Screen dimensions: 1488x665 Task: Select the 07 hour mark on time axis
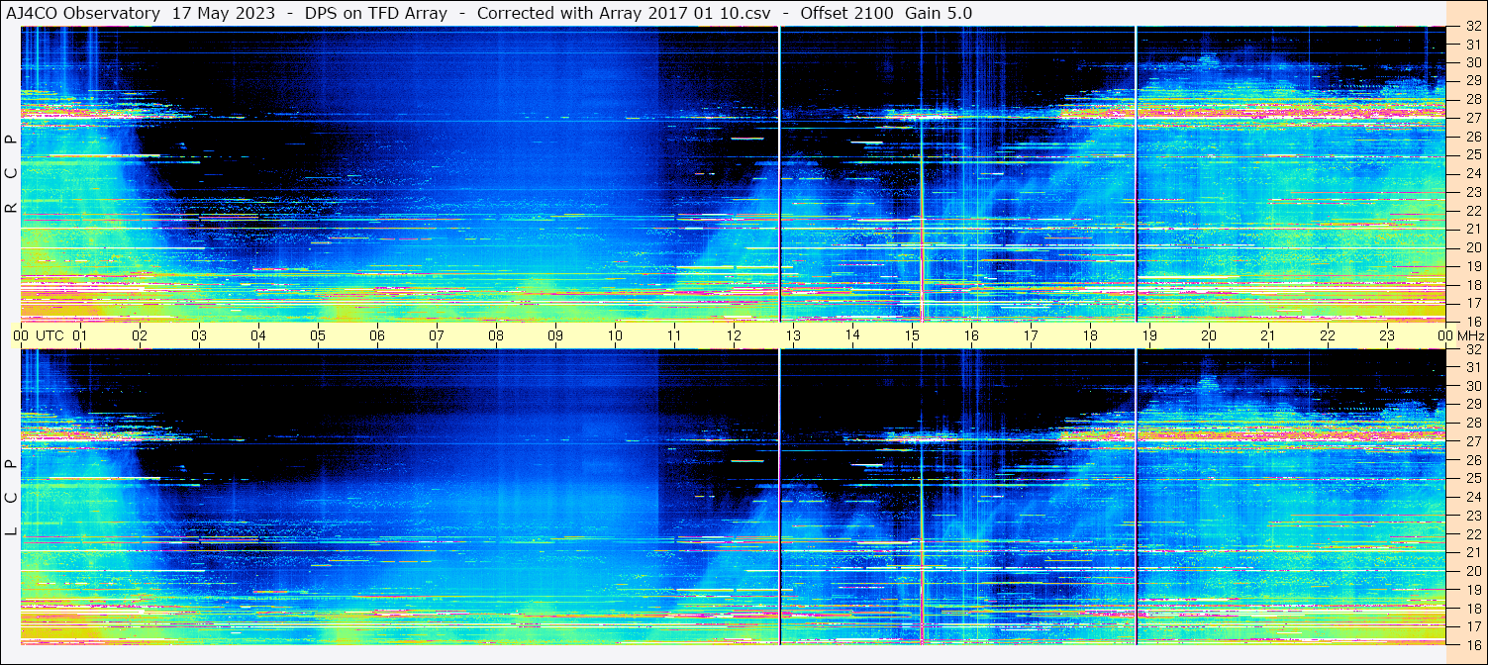click(437, 335)
